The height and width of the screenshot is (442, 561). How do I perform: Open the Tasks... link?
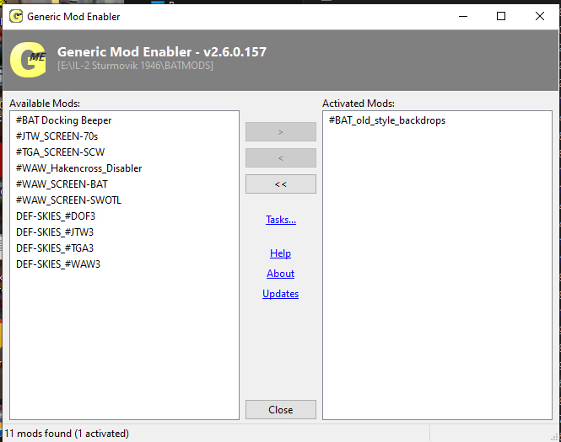[x=281, y=220]
